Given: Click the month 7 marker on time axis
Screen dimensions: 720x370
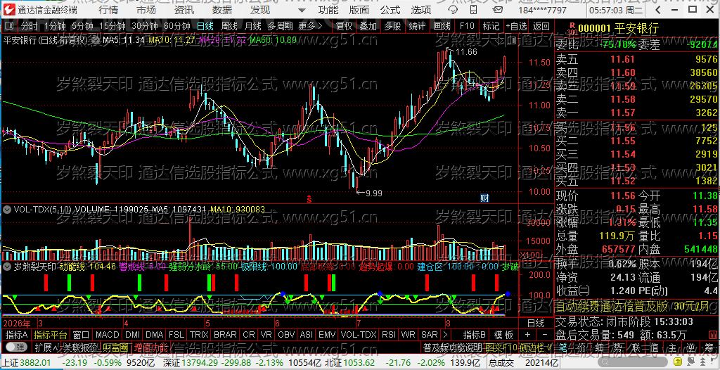Looking at the screenshot, I should point(358,322).
